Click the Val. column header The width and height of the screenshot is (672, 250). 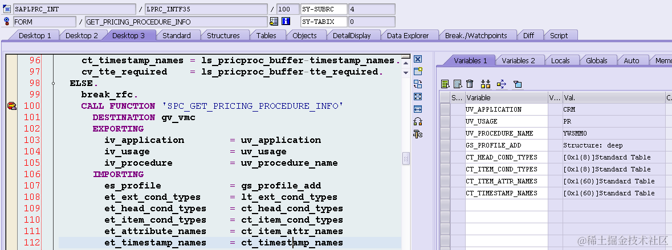614,97
